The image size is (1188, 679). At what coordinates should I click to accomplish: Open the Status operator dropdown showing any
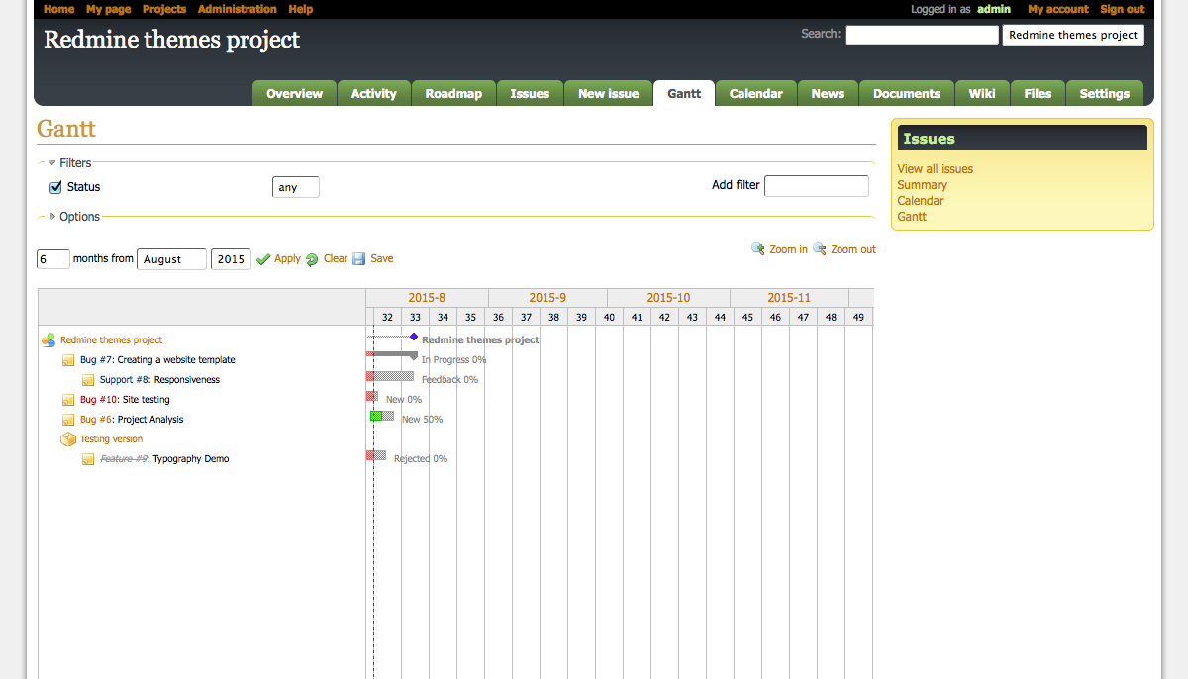(296, 187)
